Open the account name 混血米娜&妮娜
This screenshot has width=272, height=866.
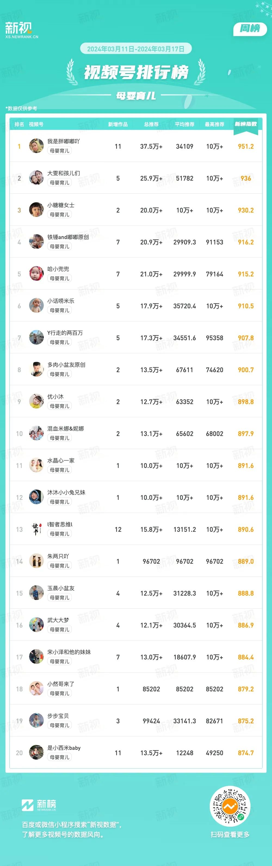[x=66, y=429]
